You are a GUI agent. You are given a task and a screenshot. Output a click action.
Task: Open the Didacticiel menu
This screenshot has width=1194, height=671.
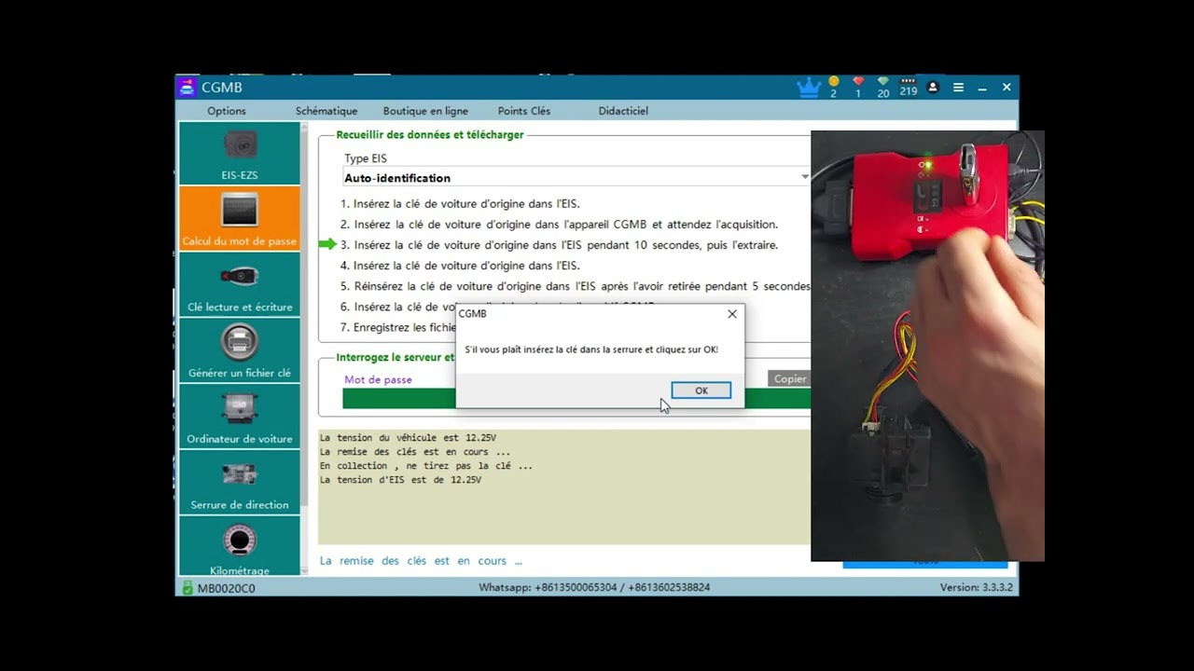(623, 111)
